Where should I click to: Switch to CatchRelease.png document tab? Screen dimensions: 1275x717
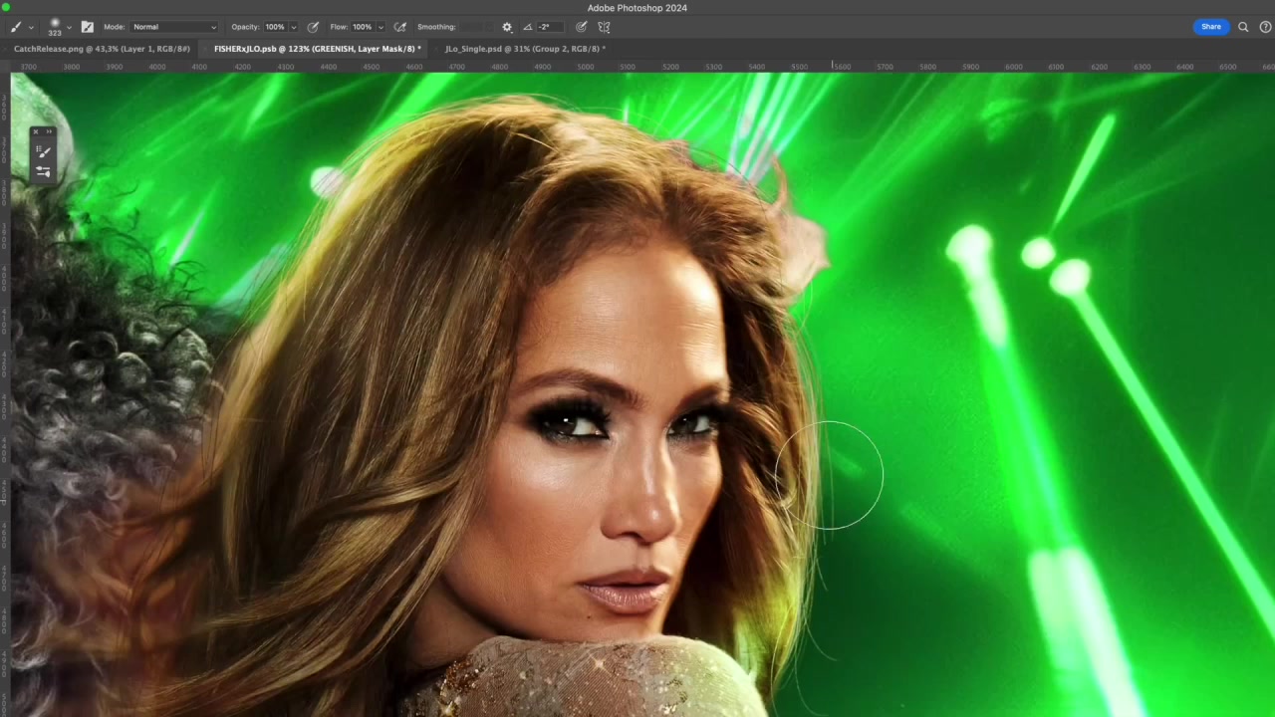102,49
